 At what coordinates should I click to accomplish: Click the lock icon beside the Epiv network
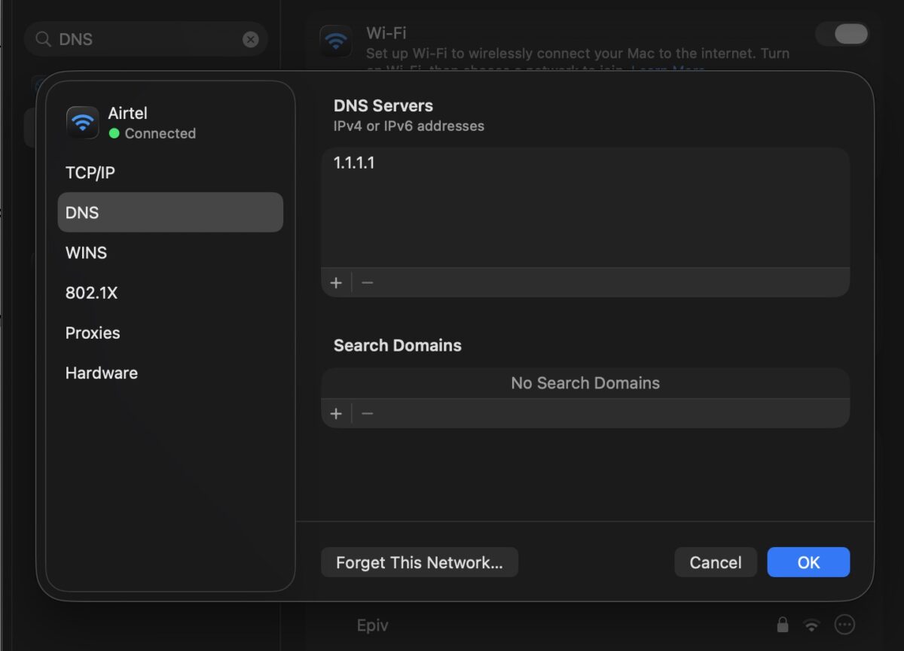click(782, 625)
